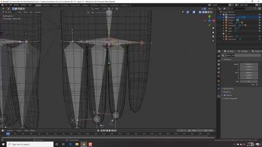262x147 pixels.
Task: Hide Armature with its eye icon
Action: (260, 17)
